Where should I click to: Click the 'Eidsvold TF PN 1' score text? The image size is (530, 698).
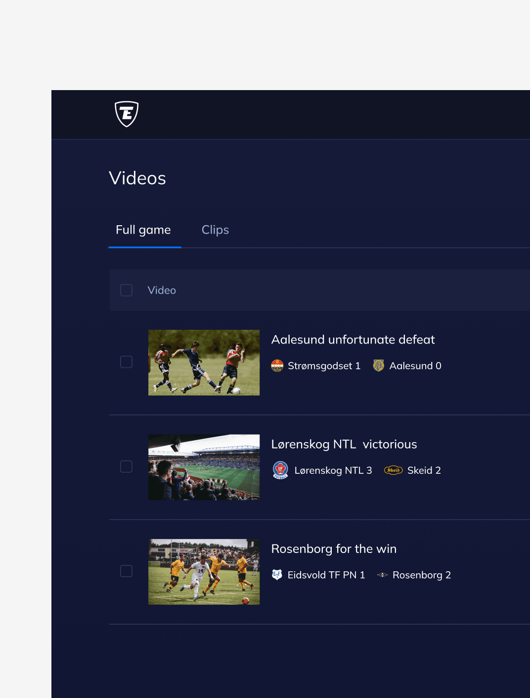click(x=326, y=575)
